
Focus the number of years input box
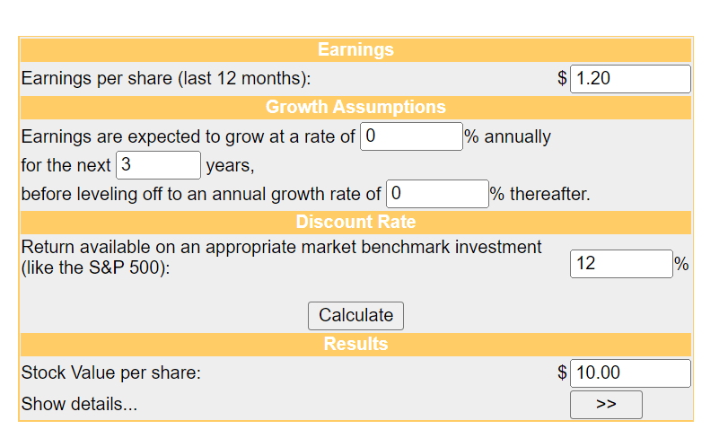coord(158,165)
